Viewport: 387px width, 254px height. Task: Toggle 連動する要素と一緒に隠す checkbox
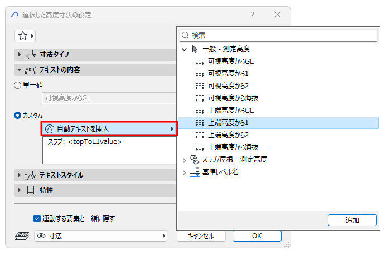37,219
